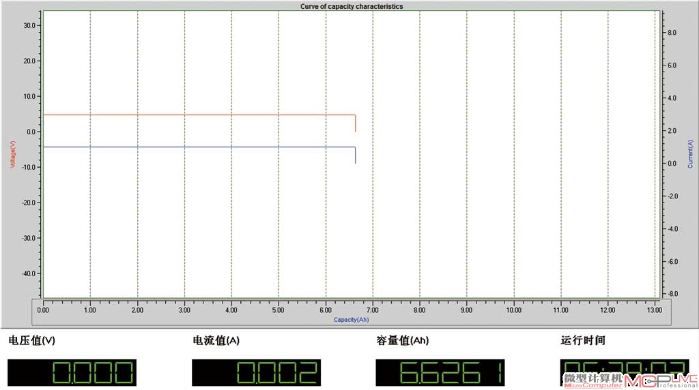
Task: Click the current value display showing 0.002
Action: click(x=257, y=372)
